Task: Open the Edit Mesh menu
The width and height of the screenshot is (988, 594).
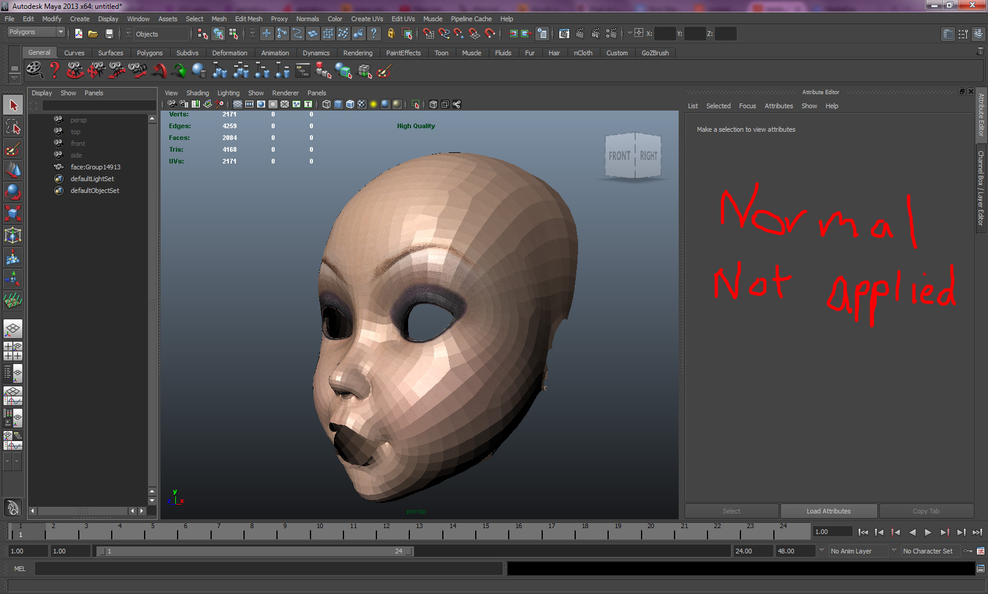Action: click(x=249, y=19)
